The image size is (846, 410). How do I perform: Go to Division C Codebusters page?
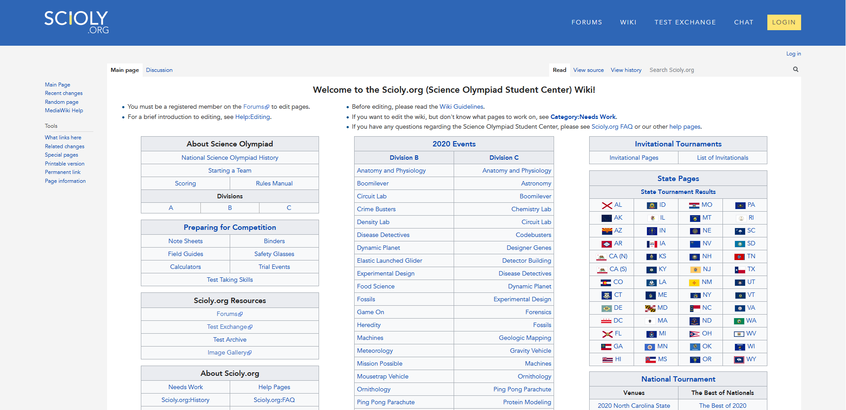(x=533, y=235)
